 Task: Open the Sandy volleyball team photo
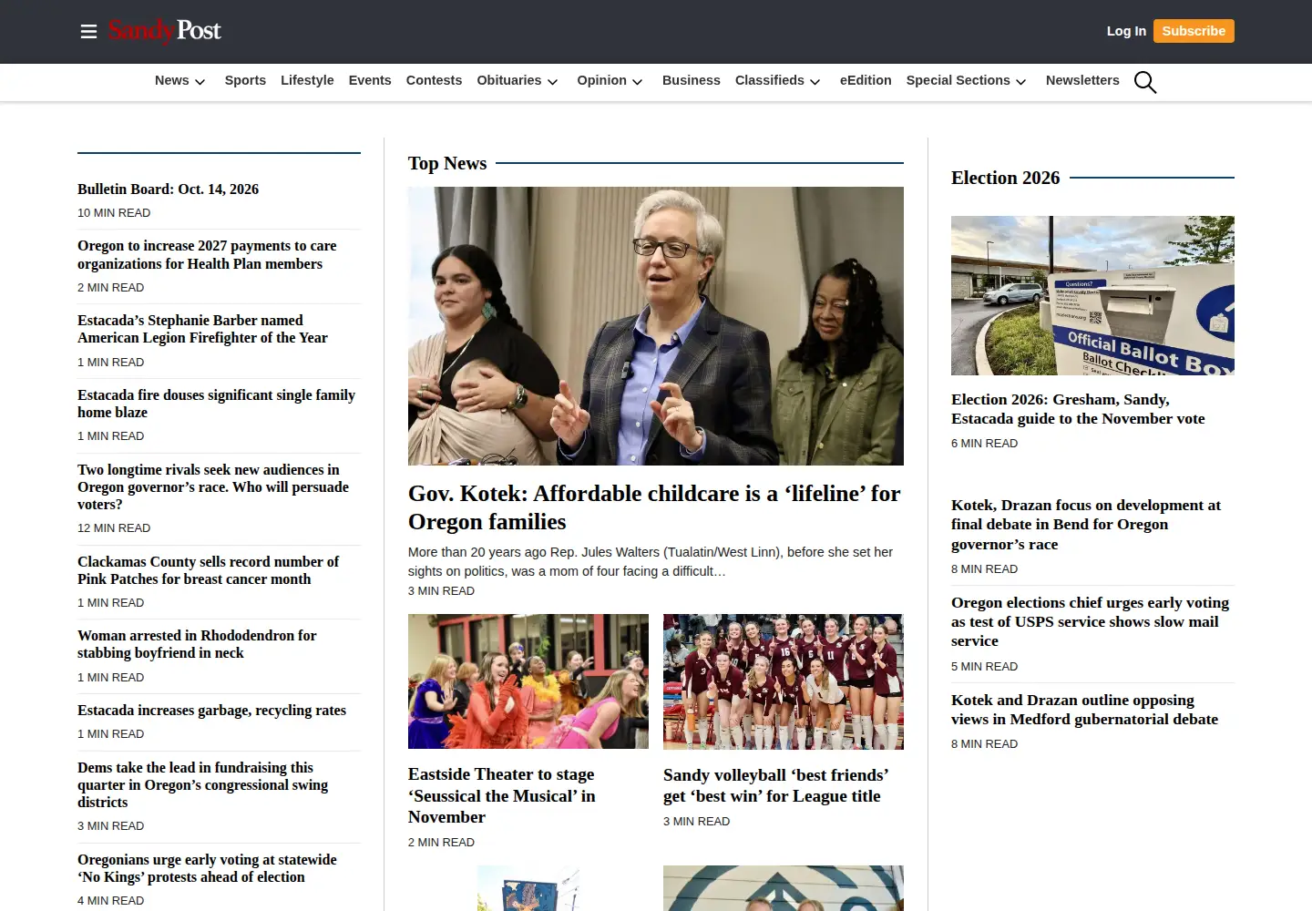point(784,681)
